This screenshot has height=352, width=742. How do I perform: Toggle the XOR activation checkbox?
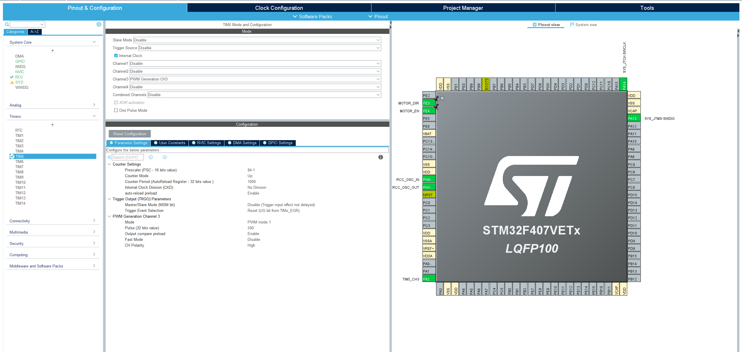[116, 102]
